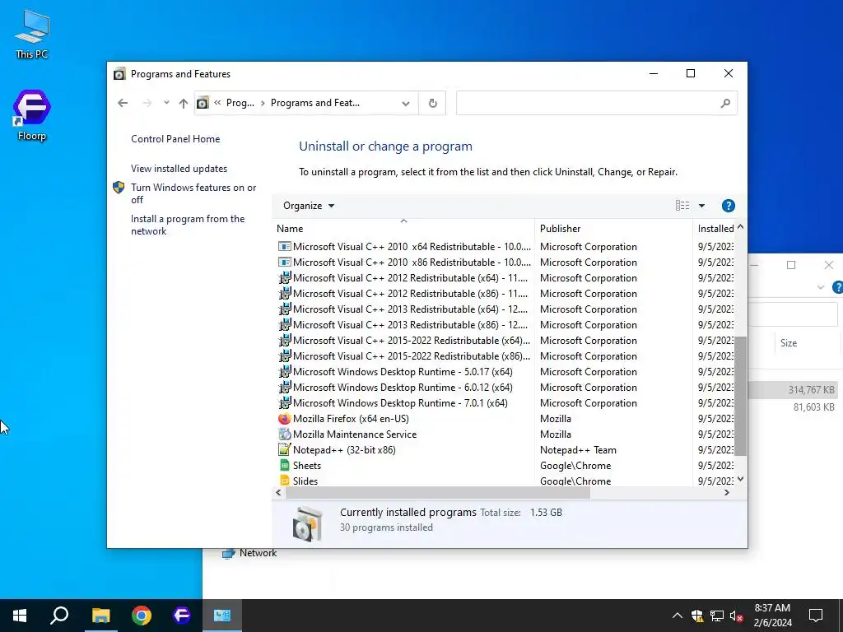Click the Notepad++ program icon
Image resolution: width=843 pixels, height=632 pixels.
click(284, 450)
